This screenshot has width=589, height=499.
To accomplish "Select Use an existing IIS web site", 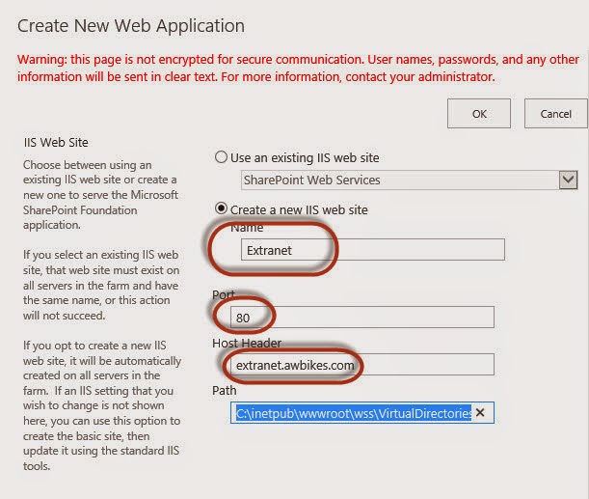I will [221, 156].
